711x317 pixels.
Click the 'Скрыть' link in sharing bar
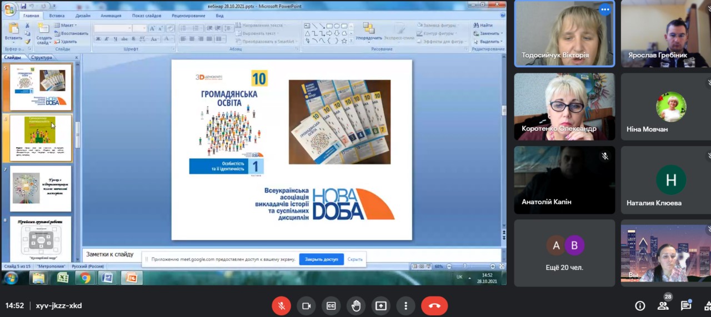[x=355, y=259]
